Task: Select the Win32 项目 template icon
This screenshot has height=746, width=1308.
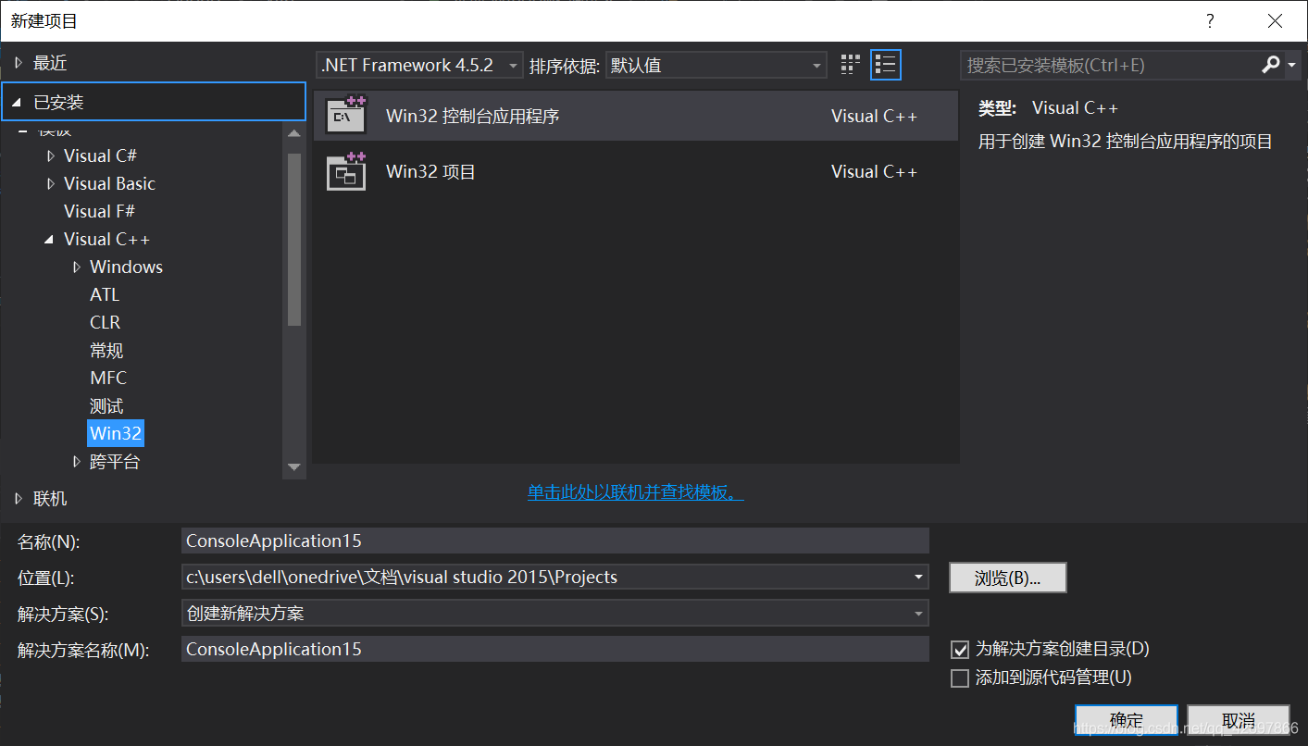Action: pos(346,171)
